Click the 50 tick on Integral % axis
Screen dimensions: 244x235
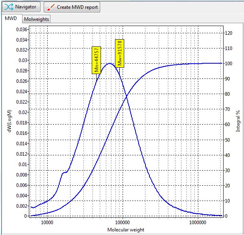226,140
